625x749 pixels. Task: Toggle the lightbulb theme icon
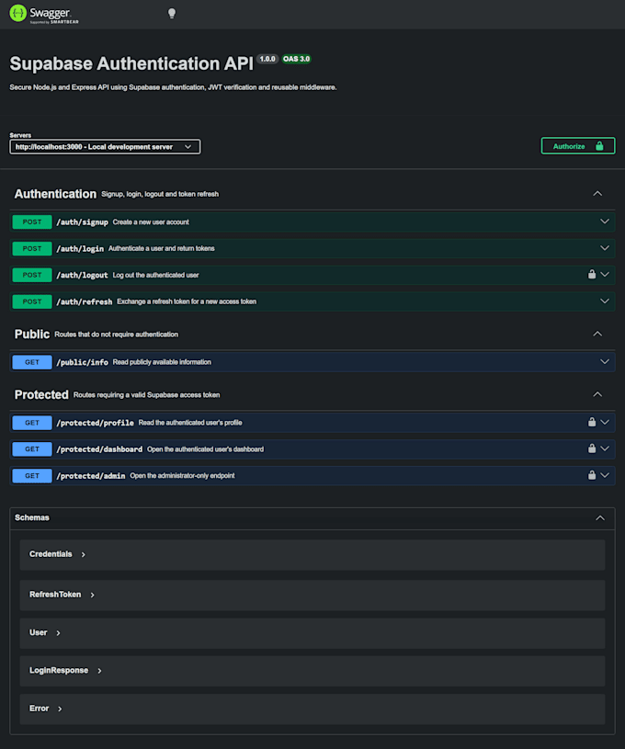pos(172,14)
